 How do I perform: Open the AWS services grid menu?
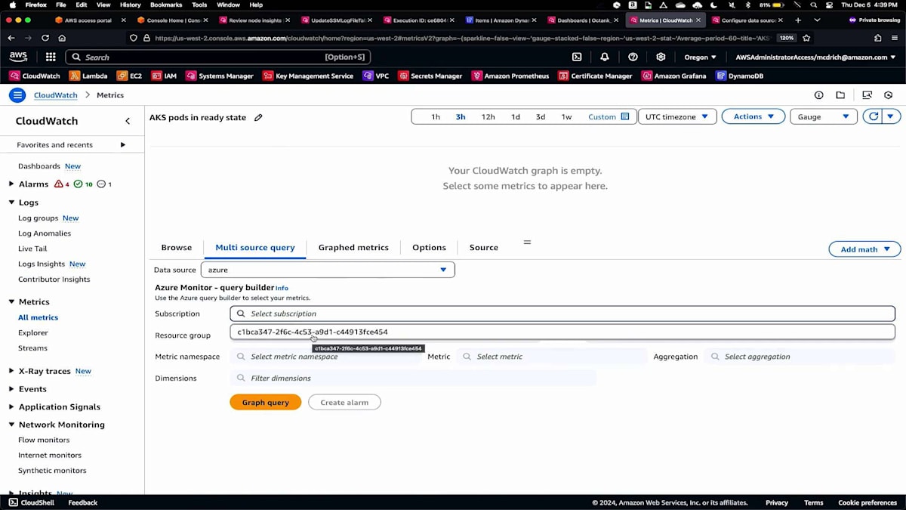(x=51, y=57)
